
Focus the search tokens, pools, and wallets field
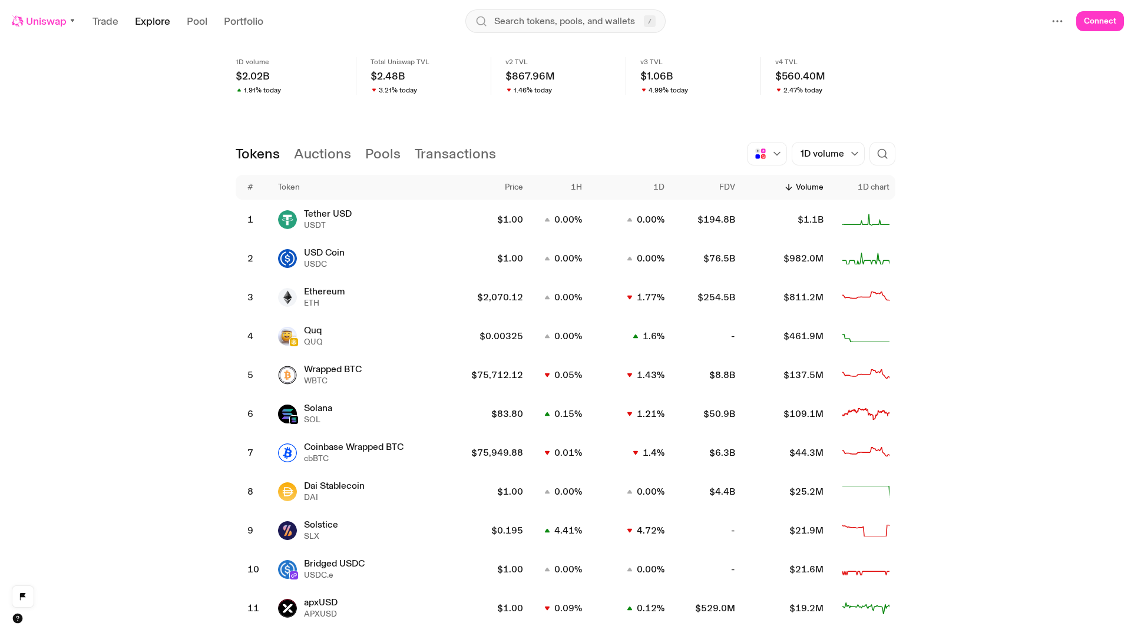[x=565, y=21]
